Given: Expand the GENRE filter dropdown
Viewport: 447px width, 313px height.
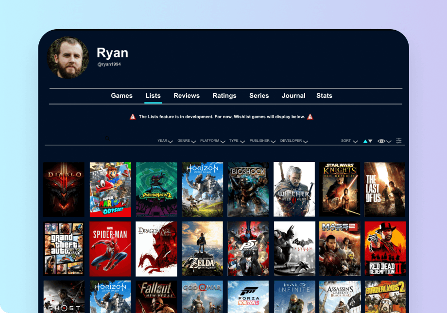Looking at the screenshot, I should 187,141.
